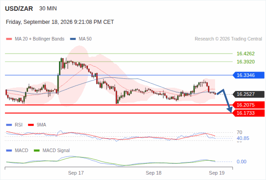
Task: Click the blue MACD legend swatch
Action: click(x=9, y=151)
